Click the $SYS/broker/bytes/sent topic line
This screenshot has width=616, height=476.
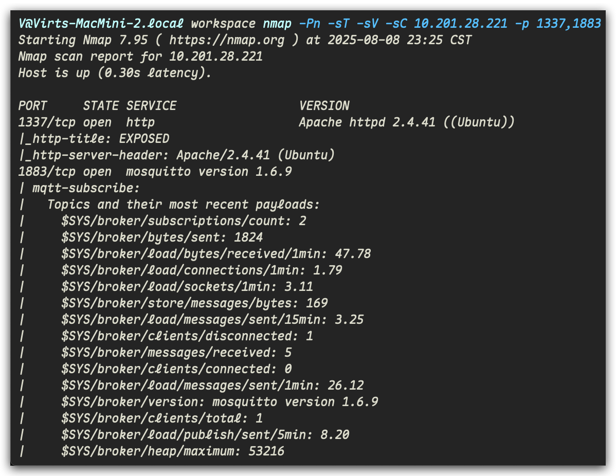point(162,237)
